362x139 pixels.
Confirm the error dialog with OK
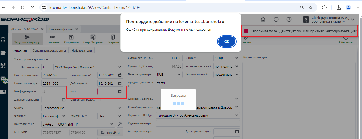[227, 41]
